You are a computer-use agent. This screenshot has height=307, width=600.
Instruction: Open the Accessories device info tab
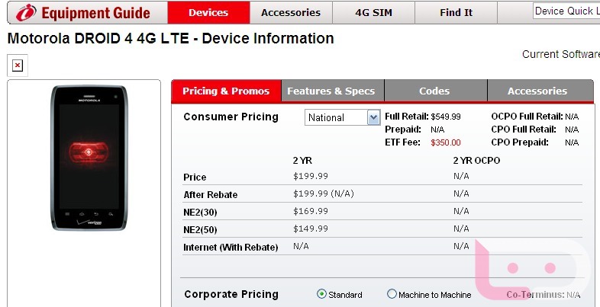point(537,91)
